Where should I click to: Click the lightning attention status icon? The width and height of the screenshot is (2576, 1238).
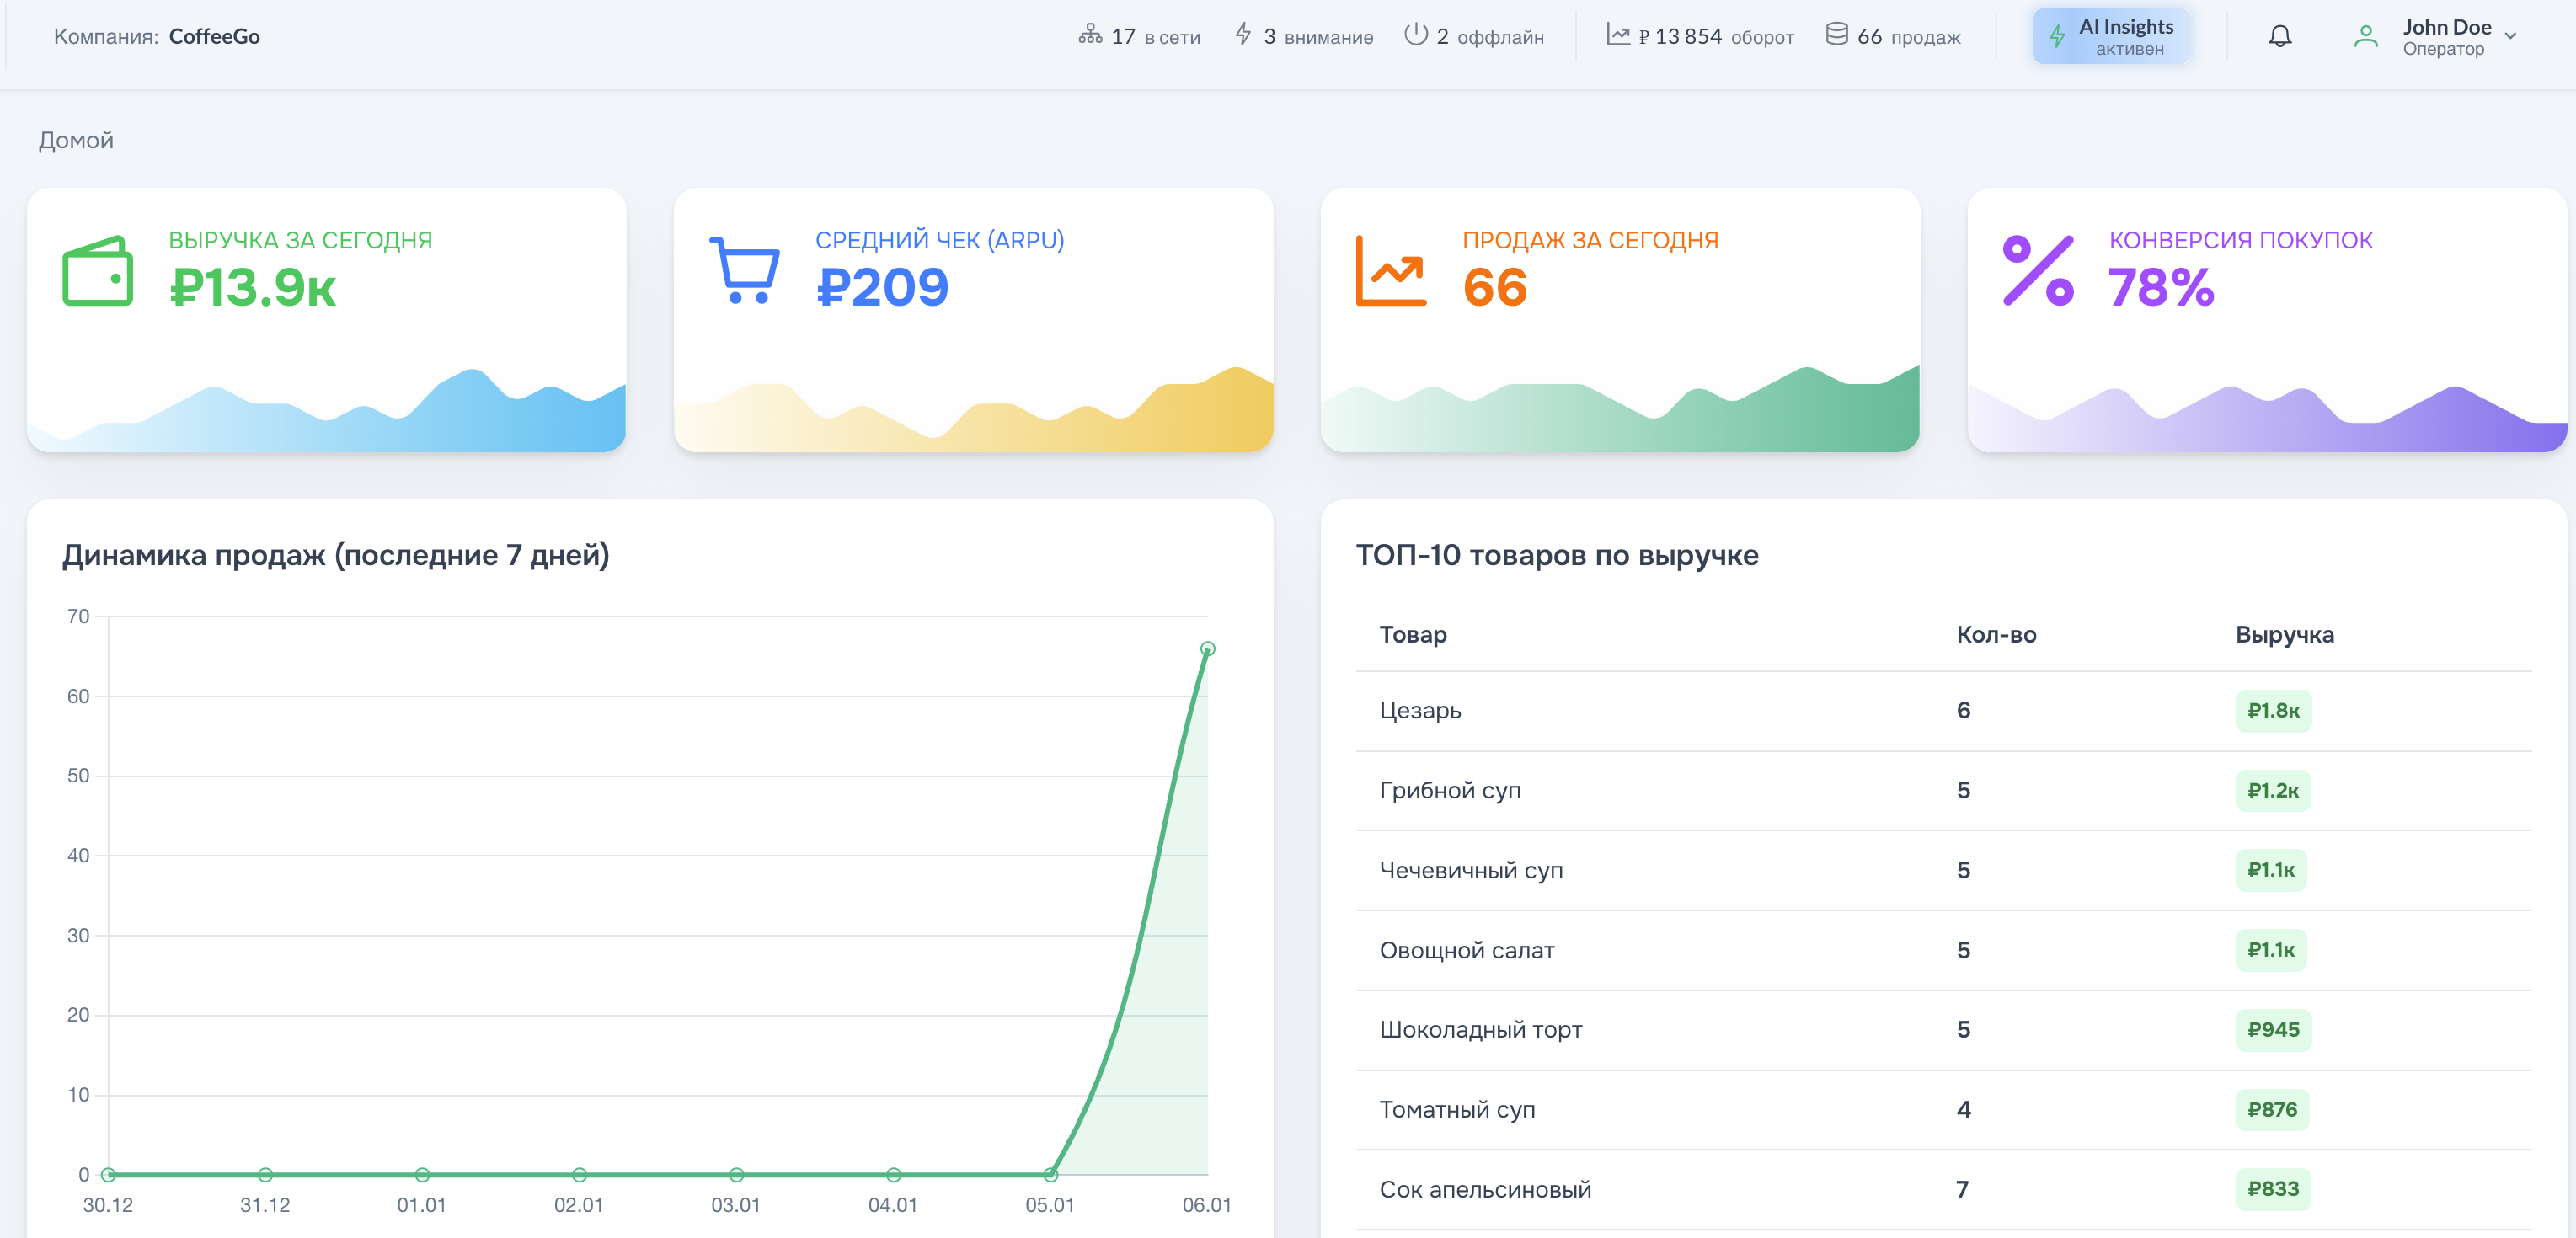(x=1243, y=35)
